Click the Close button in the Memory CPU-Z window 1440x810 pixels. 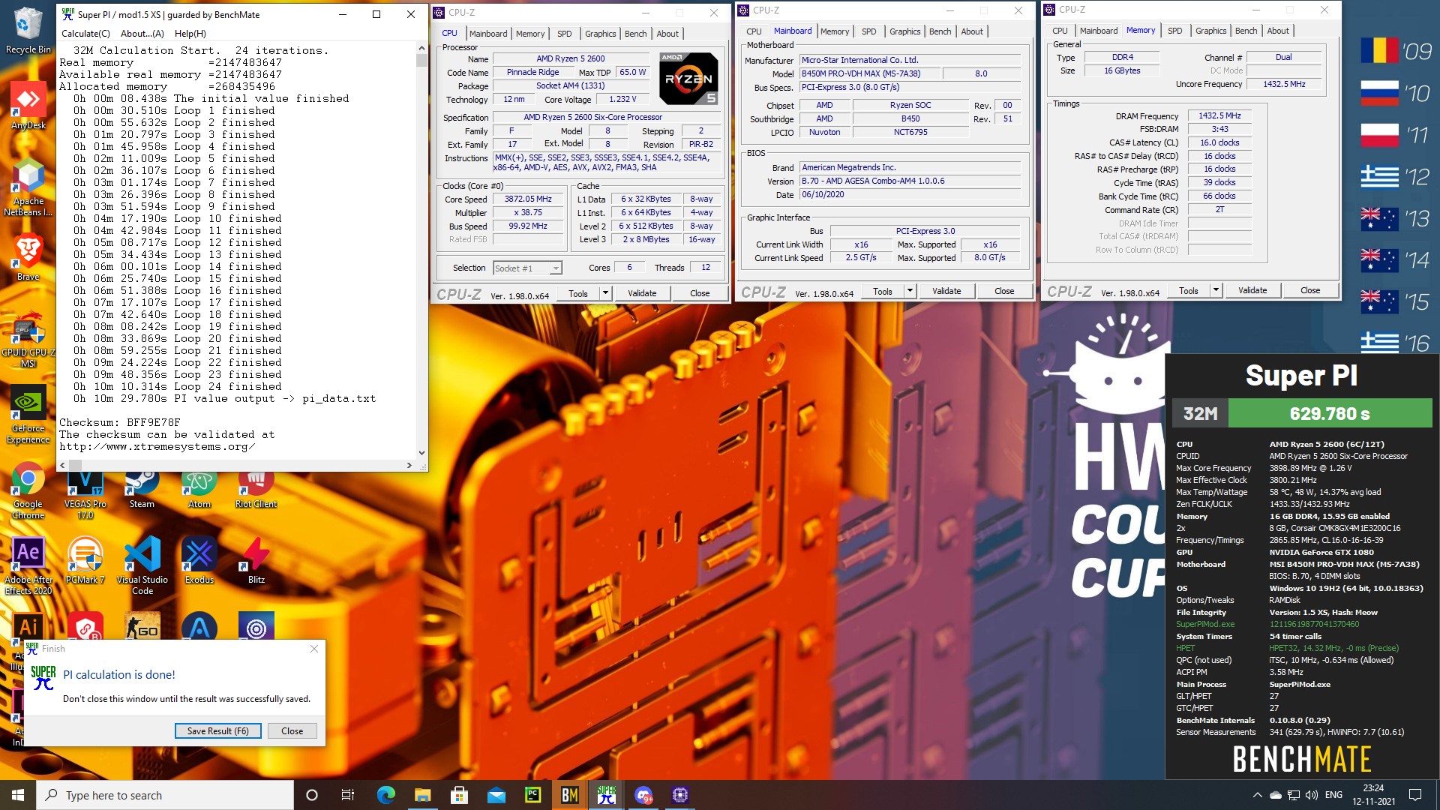click(1310, 290)
